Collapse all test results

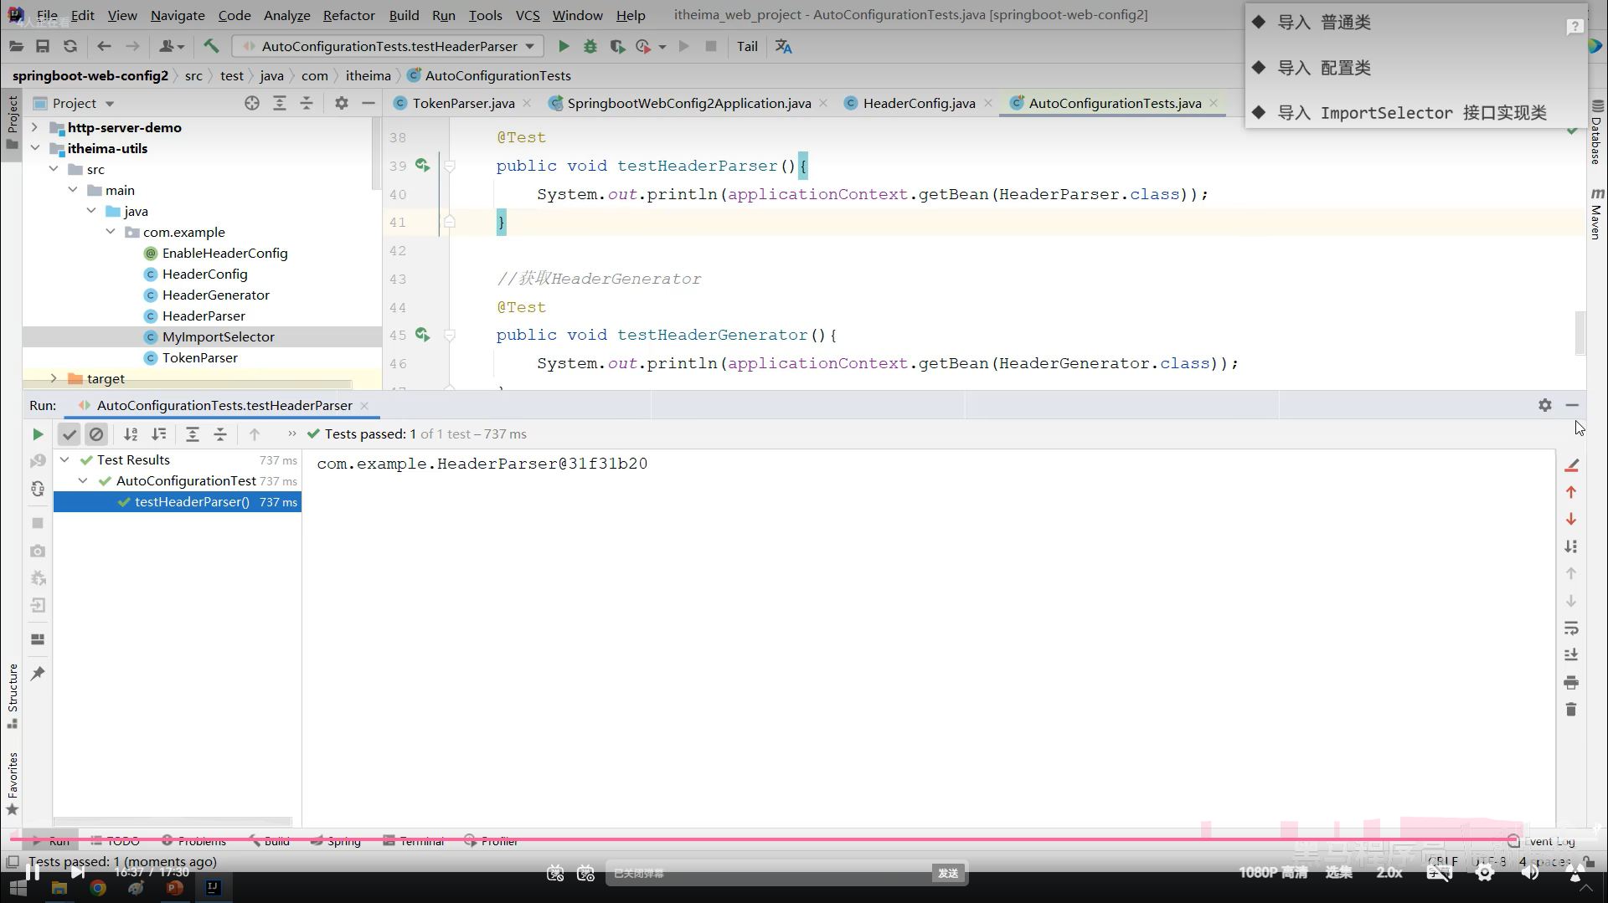coord(220,434)
